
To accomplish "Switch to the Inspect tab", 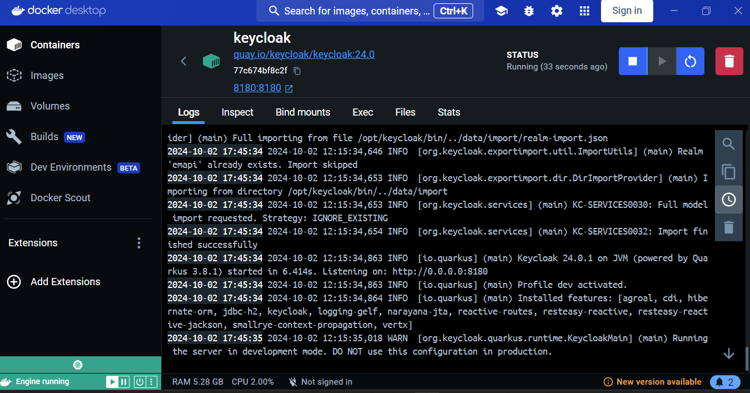I will click(237, 112).
